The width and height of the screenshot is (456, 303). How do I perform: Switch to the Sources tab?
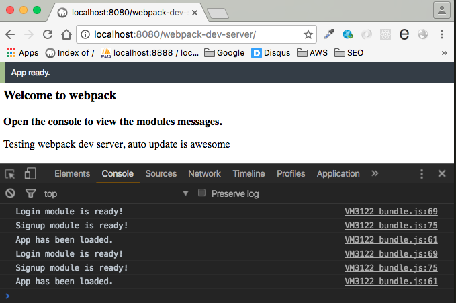point(161,174)
